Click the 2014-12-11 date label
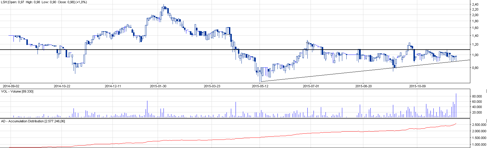Screen dimensions: 487x148 [x=113, y=86]
